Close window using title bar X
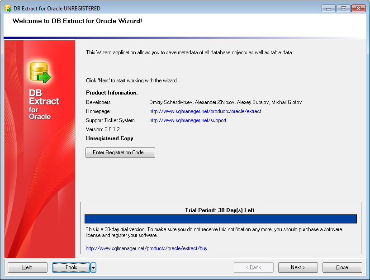This screenshot has height=280, width=370. pos(358,9)
